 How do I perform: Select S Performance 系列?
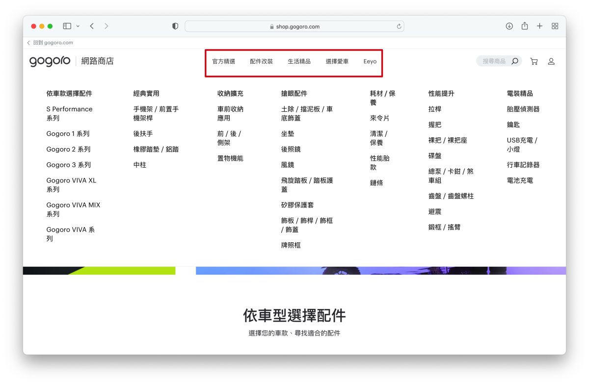(x=69, y=114)
